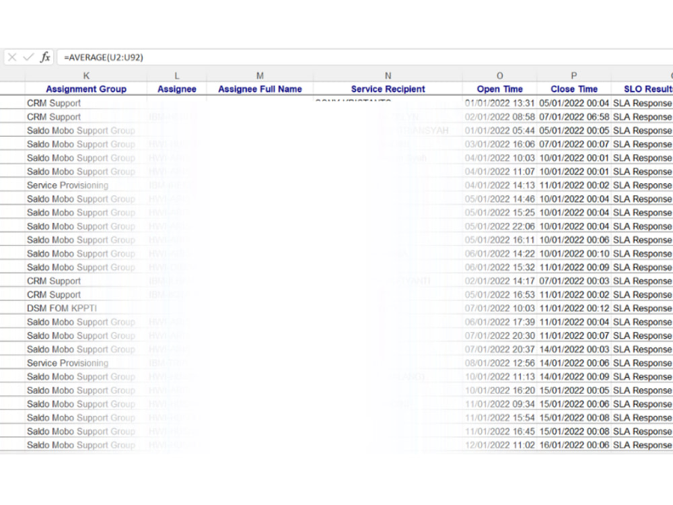Select open time 05/01/2022 22:06
The width and height of the screenshot is (673, 505).
click(x=499, y=226)
